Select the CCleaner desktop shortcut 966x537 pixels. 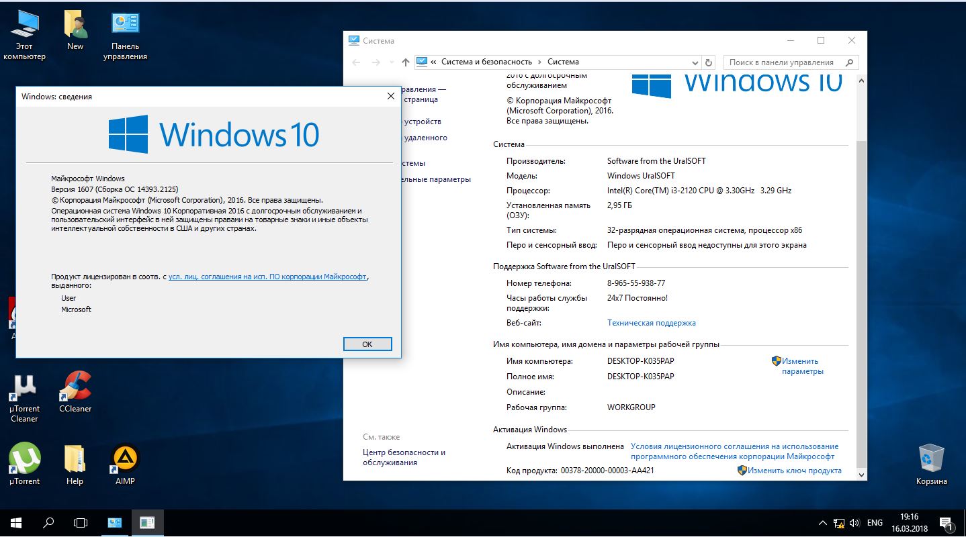click(75, 393)
